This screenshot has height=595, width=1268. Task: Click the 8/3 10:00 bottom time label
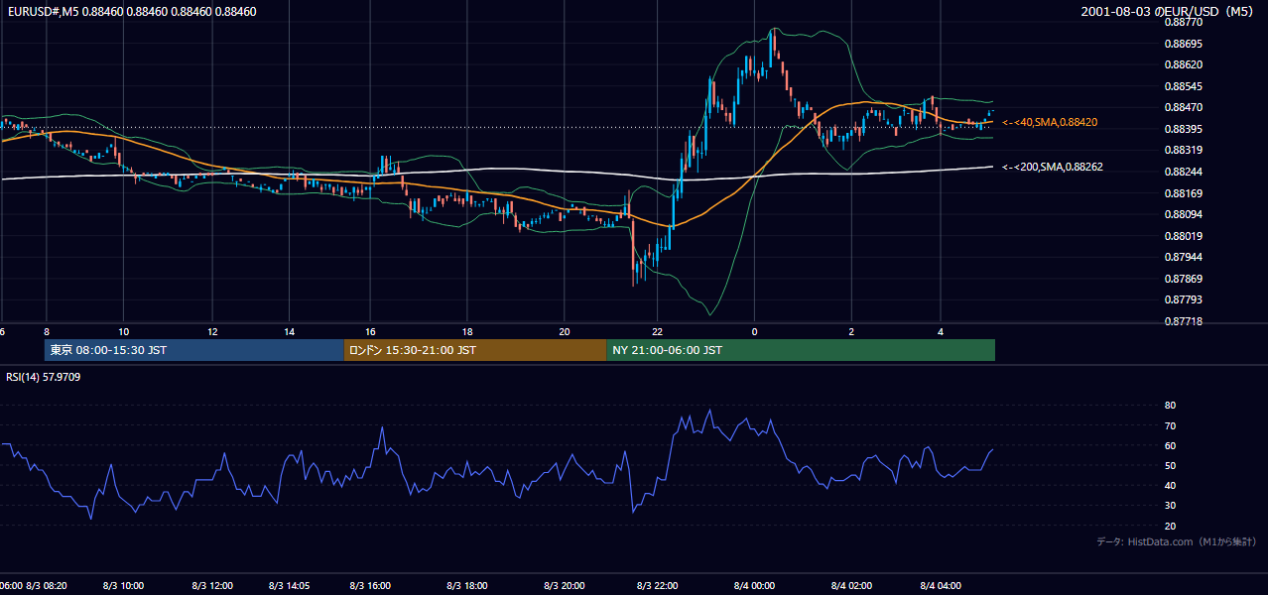click(x=123, y=586)
